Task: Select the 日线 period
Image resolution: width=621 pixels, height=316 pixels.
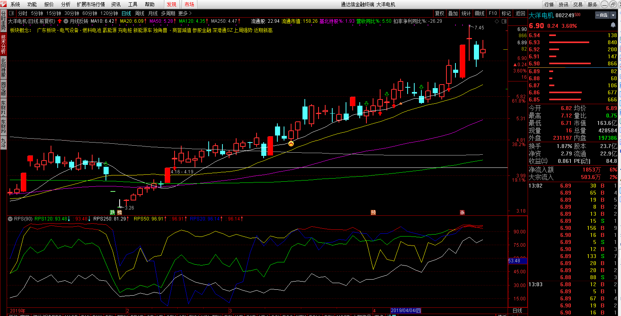Action: pyautogui.click(x=126, y=13)
